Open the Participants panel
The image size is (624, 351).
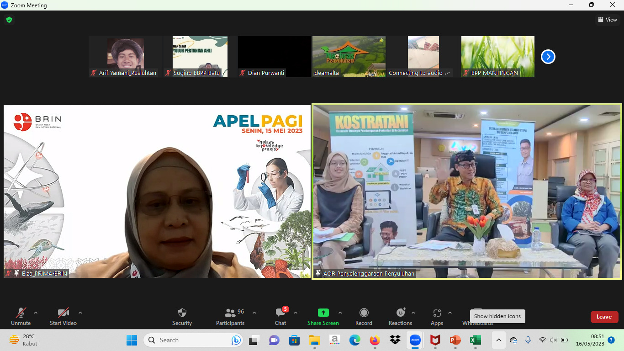click(230, 316)
